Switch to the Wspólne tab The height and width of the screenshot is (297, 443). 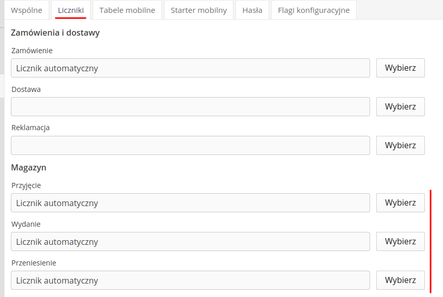(x=26, y=10)
